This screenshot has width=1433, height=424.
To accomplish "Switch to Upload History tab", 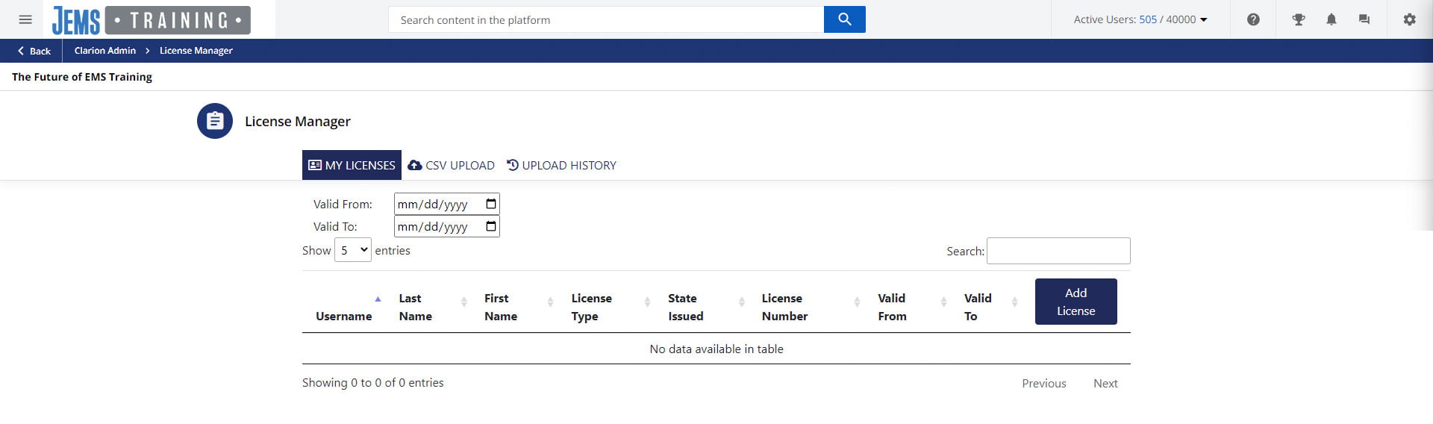I will point(561,165).
